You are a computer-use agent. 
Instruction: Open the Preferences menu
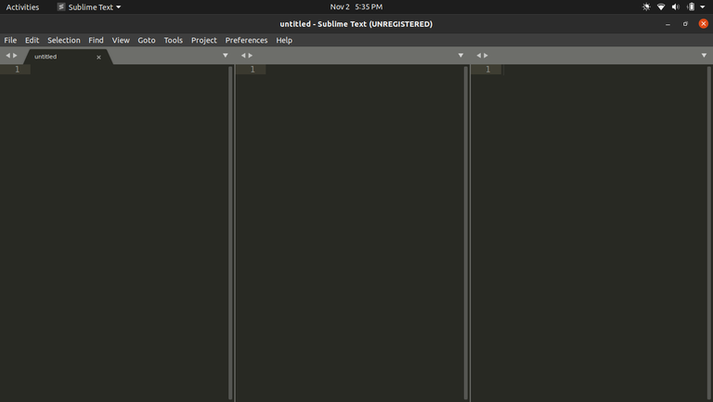click(x=246, y=40)
